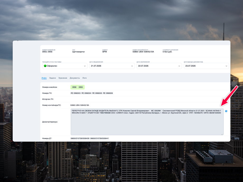Click the textarea resize handle corner
This screenshot has width=243, height=182.
tap(222, 134)
